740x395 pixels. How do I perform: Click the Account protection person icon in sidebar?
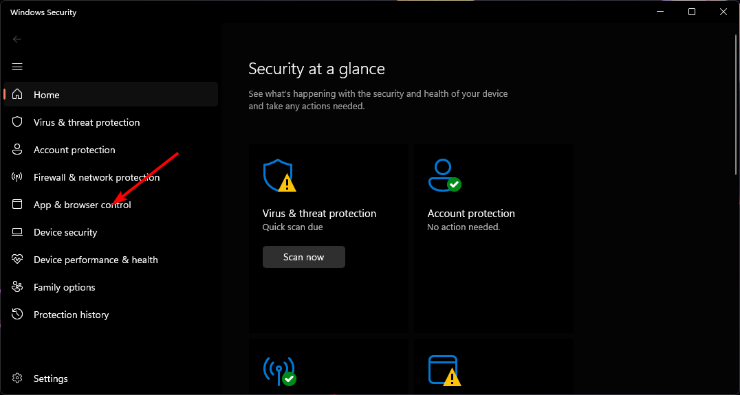point(17,150)
